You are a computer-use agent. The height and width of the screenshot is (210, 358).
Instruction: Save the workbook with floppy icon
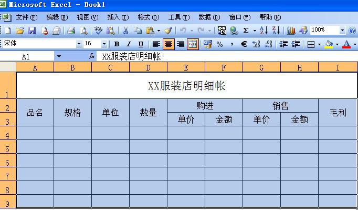(x=32, y=31)
